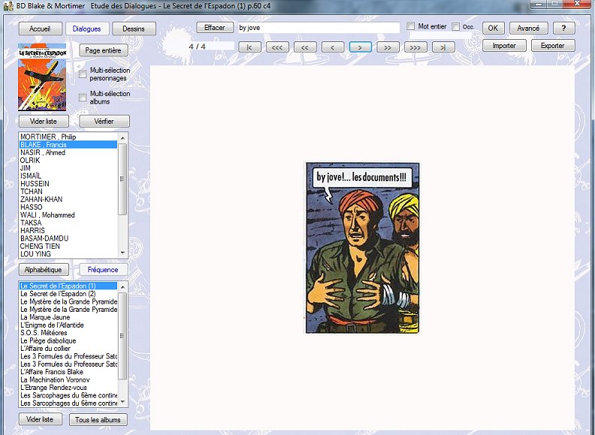
Task: Sort characters by Fréquence
Action: pyautogui.click(x=103, y=270)
